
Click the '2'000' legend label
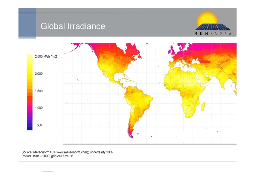[39, 74]
